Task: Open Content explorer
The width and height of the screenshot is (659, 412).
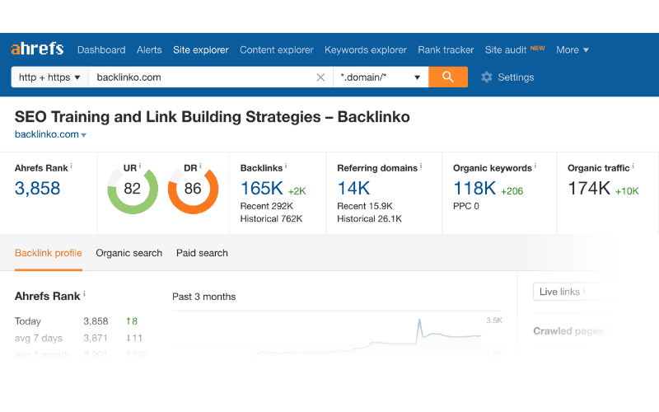Action: [277, 50]
